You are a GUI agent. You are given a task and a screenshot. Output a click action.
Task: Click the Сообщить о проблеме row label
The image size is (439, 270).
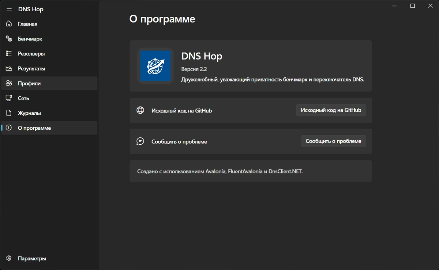(x=179, y=141)
